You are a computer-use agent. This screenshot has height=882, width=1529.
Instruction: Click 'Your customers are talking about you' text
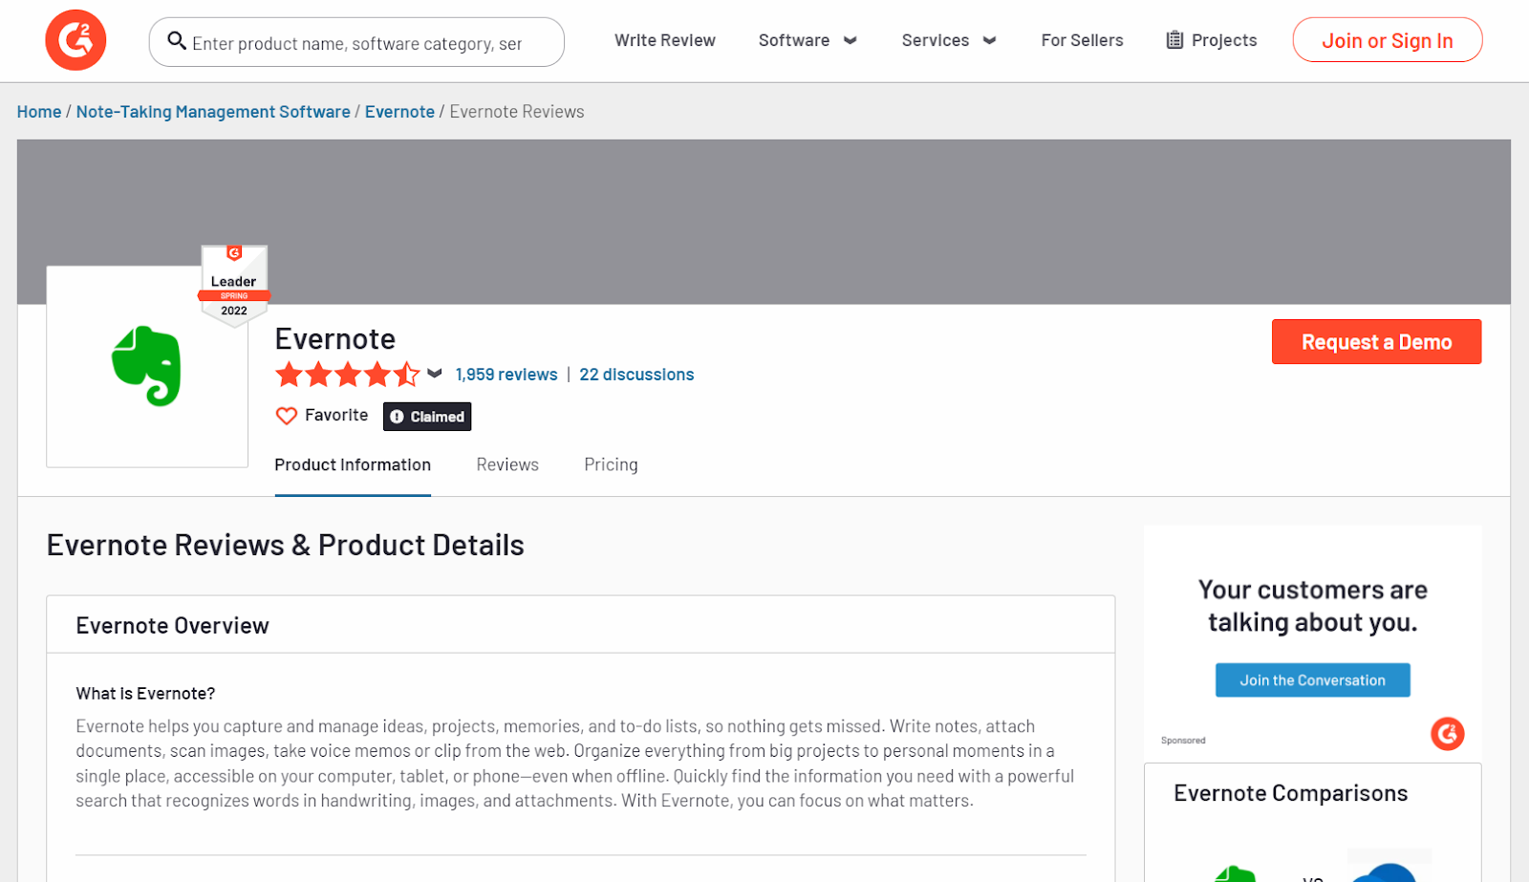coord(1313,606)
